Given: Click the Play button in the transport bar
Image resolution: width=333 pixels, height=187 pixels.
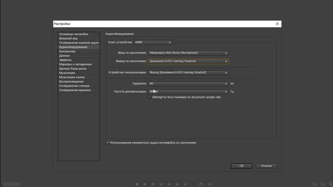Looking at the screenshot, I should click(145, 184).
